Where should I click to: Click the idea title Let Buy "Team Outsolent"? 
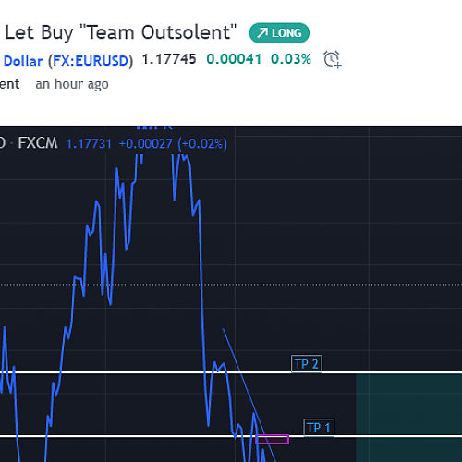click(121, 32)
